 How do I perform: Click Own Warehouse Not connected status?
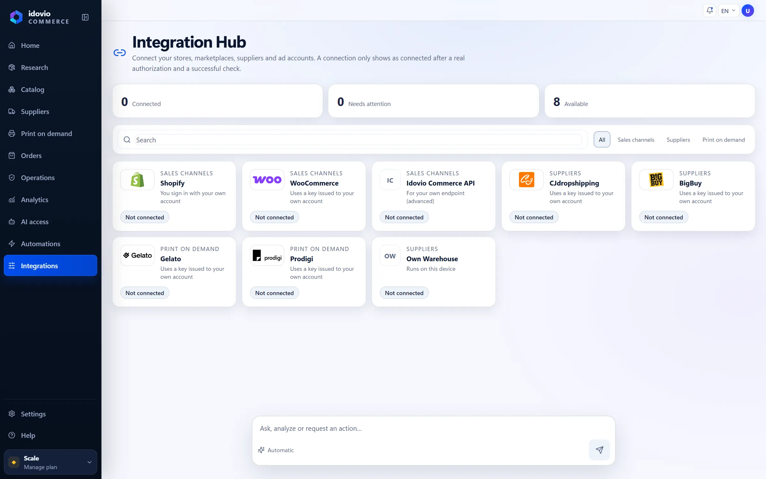(x=404, y=293)
